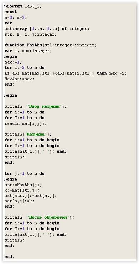Image resolution: width=139 pixels, height=264 pixels.
Task: Click the 'program lab5_2;' line
Action: [x=23, y=6]
